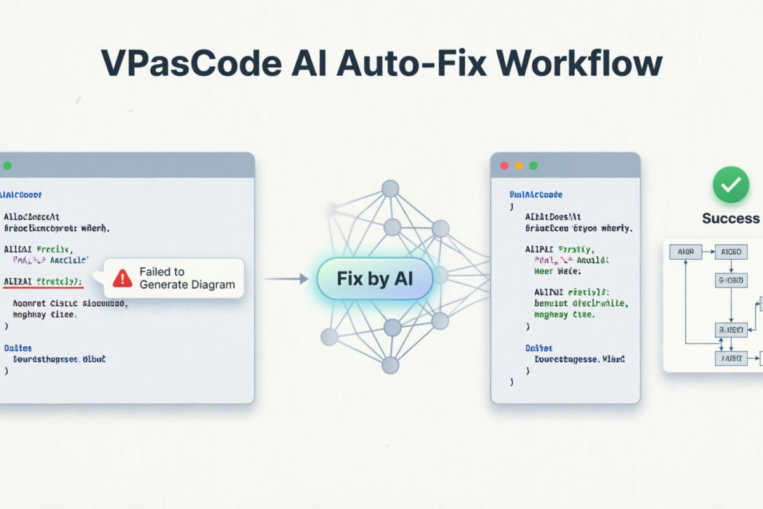Click the green dot beside the orange dot

[x=533, y=165]
